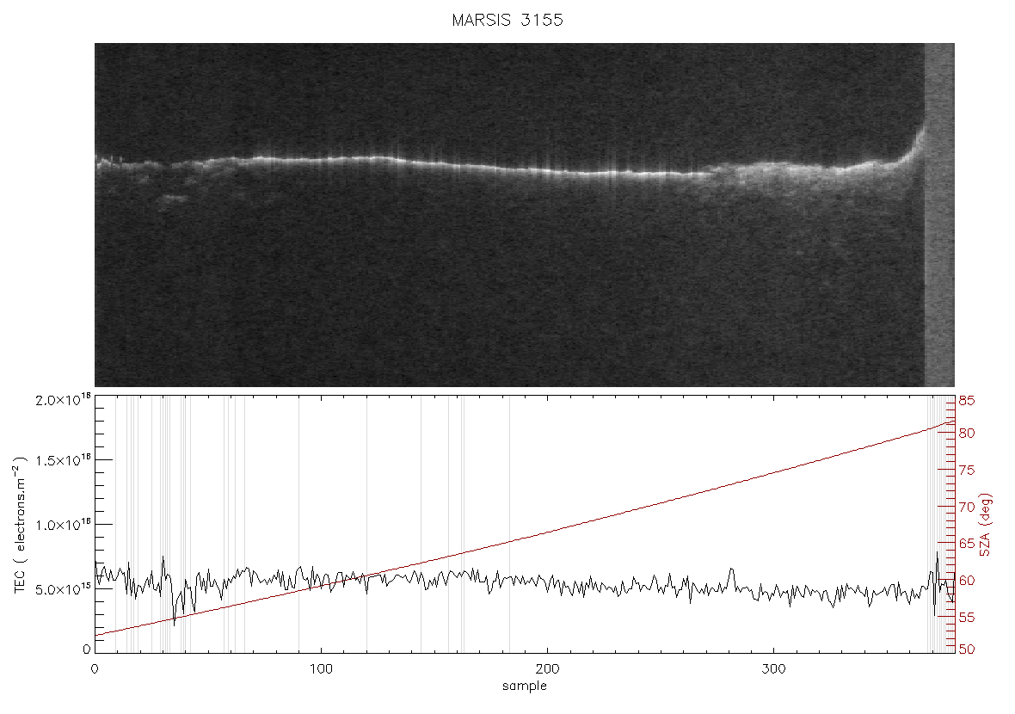The width and height of the screenshot is (1015, 714).
Task: Click the 5.0×10^15 TEC tick label
Action: coord(64,589)
